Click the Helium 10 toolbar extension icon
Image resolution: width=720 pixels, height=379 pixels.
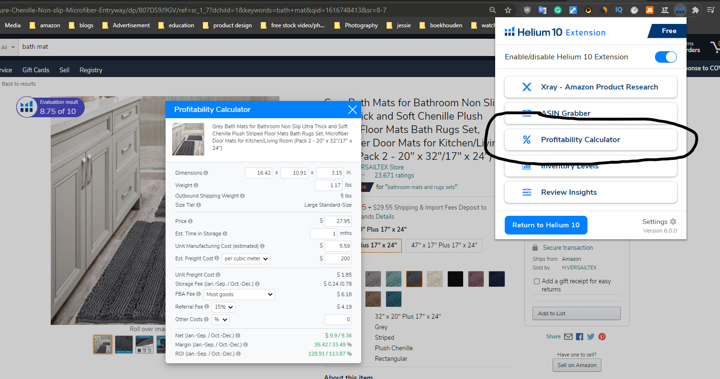pyautogui.click(x=680, y=10)
